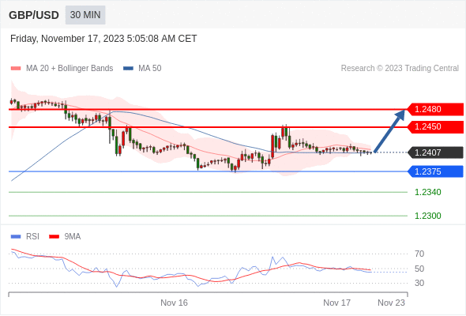466x316 pixels.
Task: Click the Nov 17 date axis label
Action: tap(336, 303)
